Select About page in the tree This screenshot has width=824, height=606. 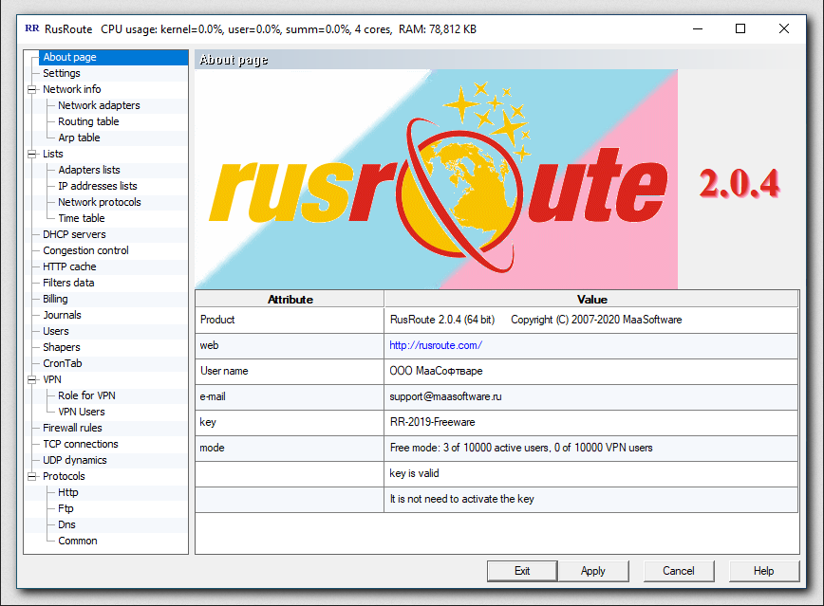pos(69,57)
